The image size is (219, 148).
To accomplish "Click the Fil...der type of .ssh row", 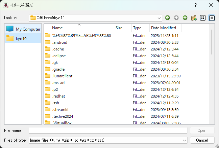I will [139, 103].
